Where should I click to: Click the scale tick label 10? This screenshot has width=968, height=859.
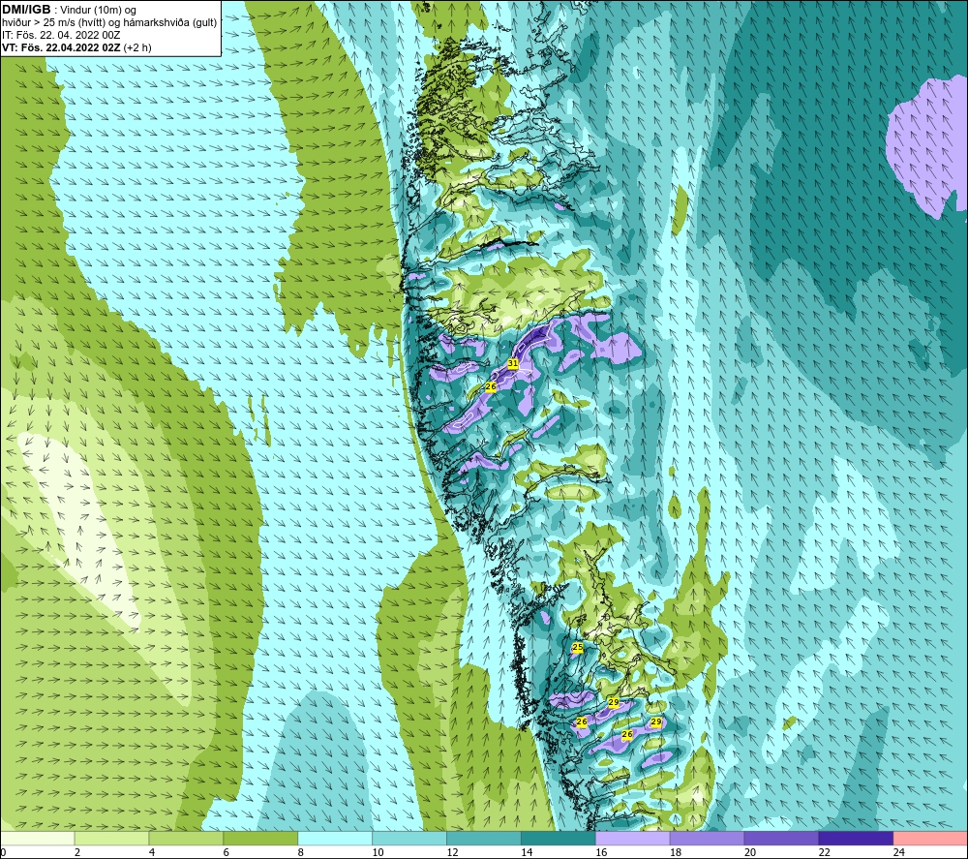(x=378, y=852)
